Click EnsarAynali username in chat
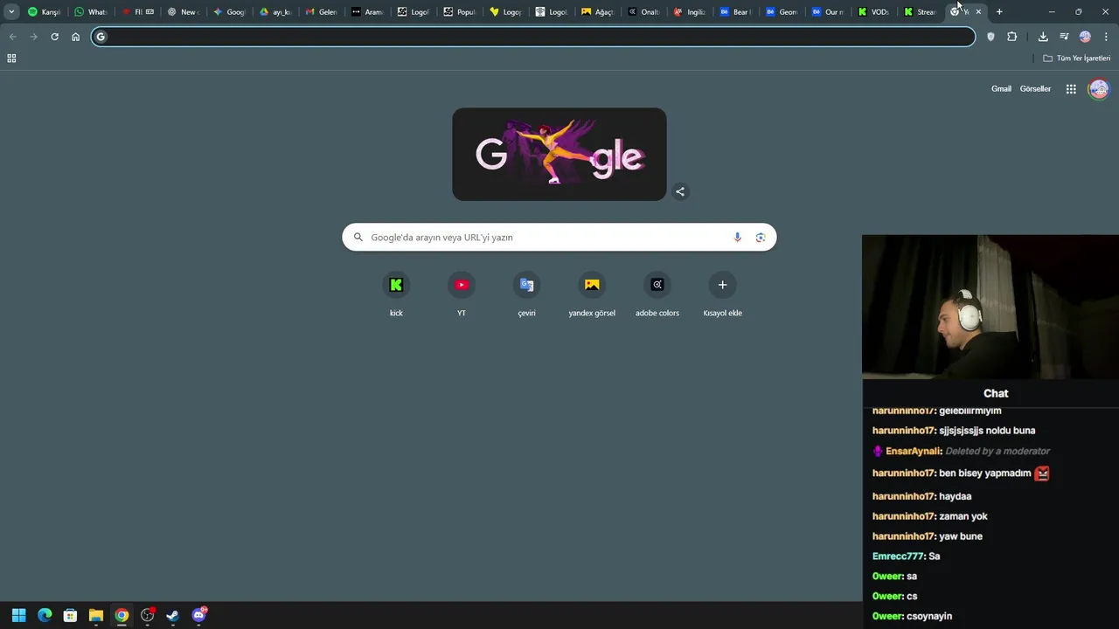Viewport: 1119px width, 629px height. click(x=914, y=452)
